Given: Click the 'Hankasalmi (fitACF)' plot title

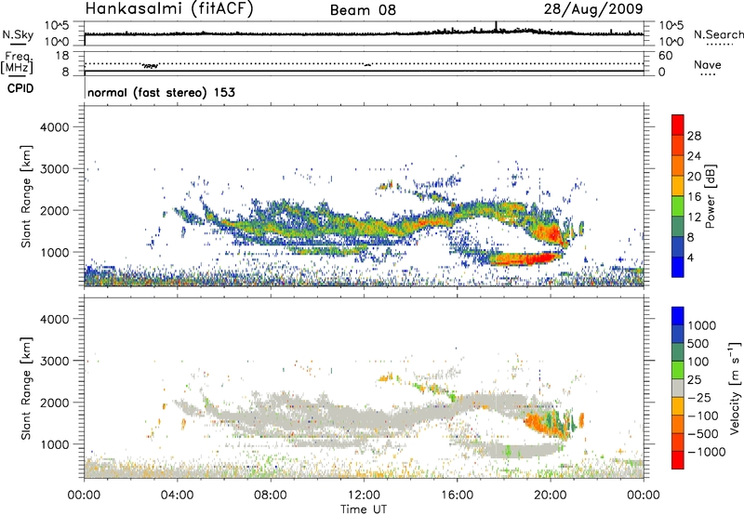Looking at the screenshot, I should (x=169, y=9).
